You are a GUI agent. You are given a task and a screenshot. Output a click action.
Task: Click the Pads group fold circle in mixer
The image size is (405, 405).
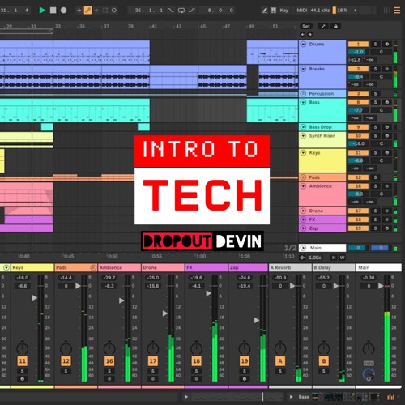pos(93,267)
